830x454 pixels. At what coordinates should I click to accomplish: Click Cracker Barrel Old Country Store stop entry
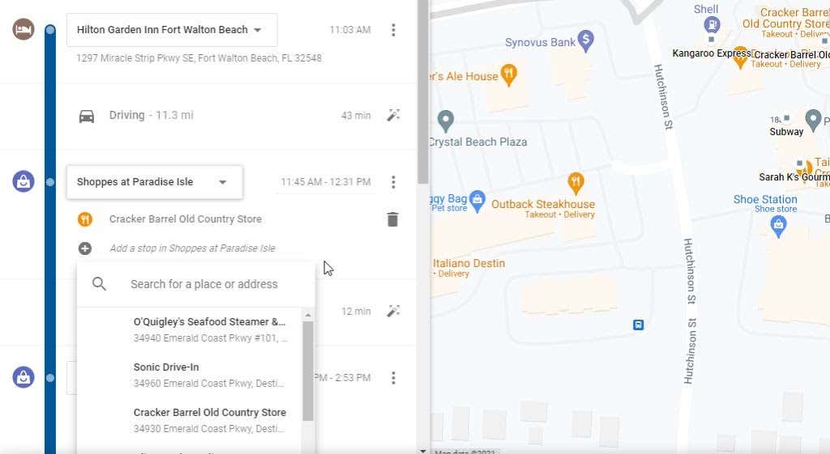186,219
